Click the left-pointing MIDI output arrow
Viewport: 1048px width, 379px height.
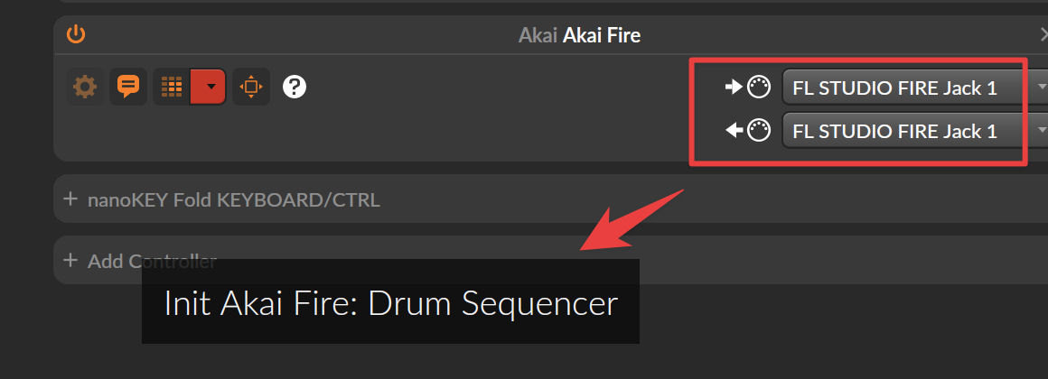734,130
